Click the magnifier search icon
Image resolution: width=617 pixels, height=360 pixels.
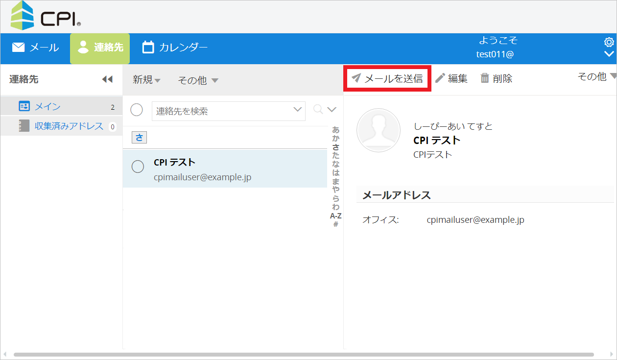click(x=318, y=110)
